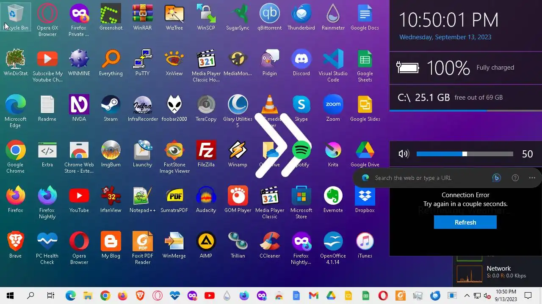542x304 pixels.
Task: Click the Refresh button in weather widget
Action: 465,223
